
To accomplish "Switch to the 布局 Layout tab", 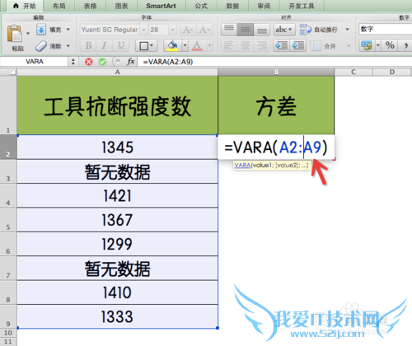I will 59,6.
